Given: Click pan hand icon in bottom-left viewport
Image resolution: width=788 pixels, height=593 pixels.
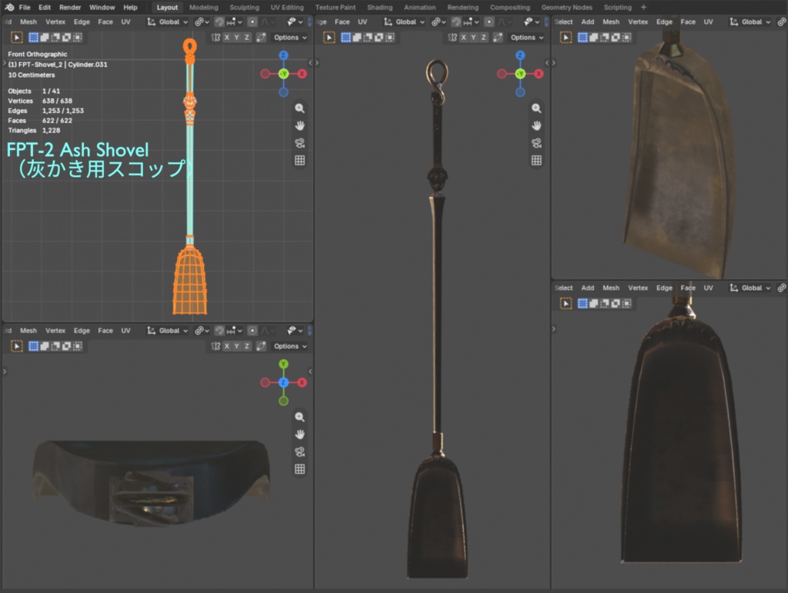Looking at the screenshot, I should click(299, 435).
